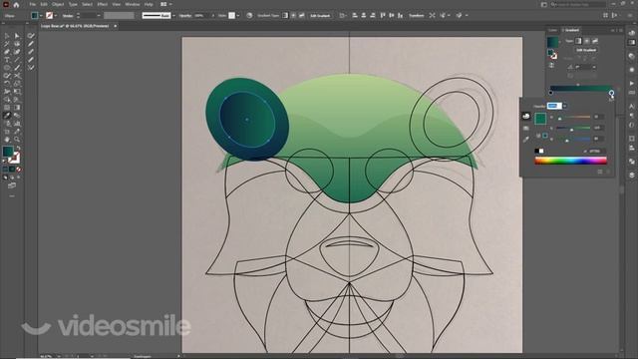Select the Type tool

(7, 60)
